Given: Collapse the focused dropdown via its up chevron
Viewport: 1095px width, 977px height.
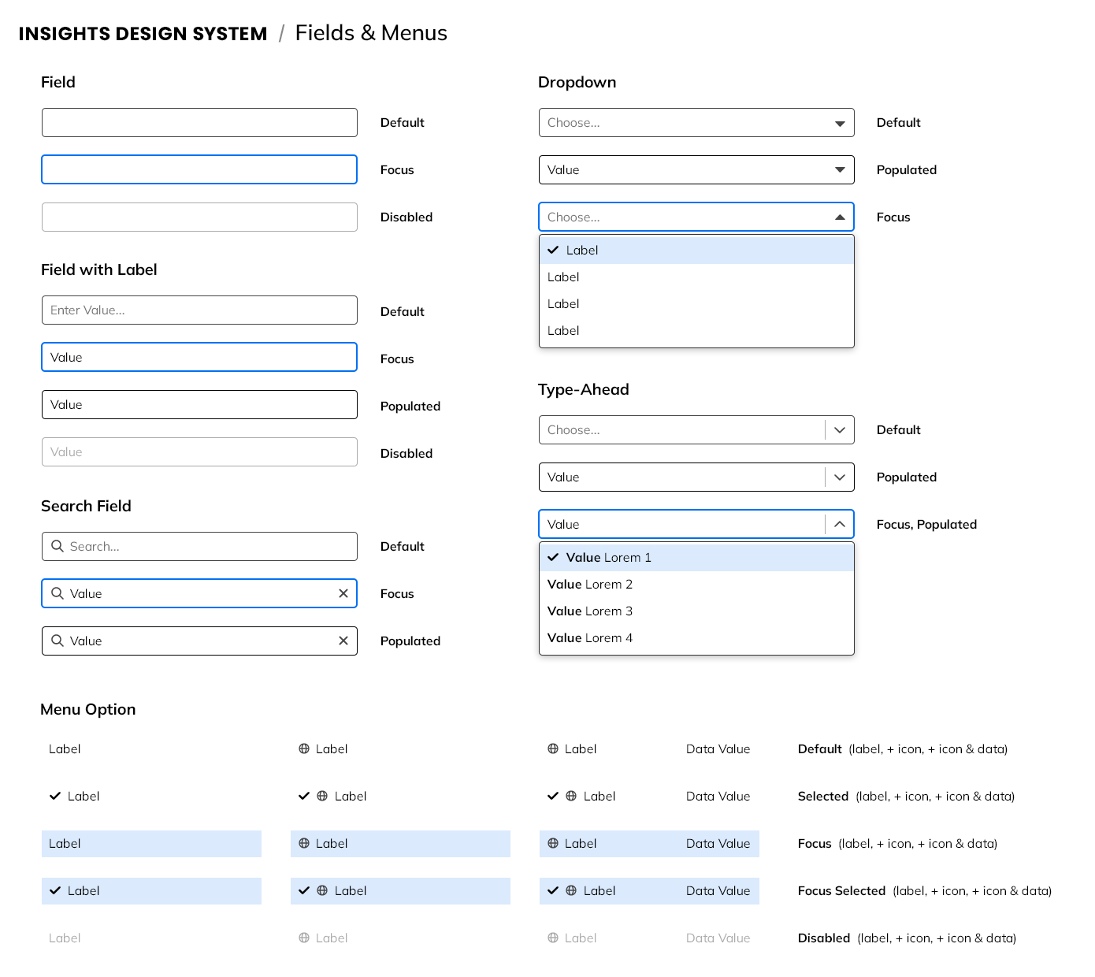Looking at the screenshot, I should 839,217.
